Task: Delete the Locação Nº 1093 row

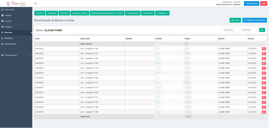Action: (x=264, y=63)
